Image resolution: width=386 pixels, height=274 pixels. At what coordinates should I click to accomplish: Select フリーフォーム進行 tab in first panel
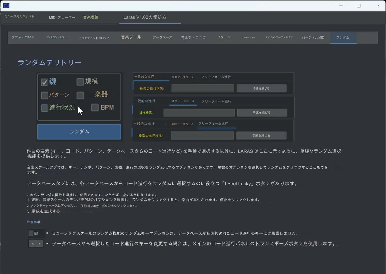click(x=216, y=77)
